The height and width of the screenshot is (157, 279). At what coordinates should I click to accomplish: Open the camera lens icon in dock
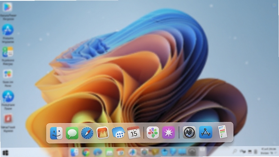coord(189,132)
